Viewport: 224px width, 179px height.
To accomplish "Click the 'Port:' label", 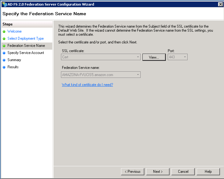I will (171, 51).
